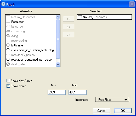Screen dimensions: 136x116
Task: Enable the Show Nav Arrow checkbox
Action: [8, 81]
